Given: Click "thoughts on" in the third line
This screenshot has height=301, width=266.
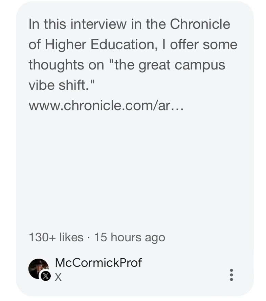Looking at the screenshot, I should 66,65.
